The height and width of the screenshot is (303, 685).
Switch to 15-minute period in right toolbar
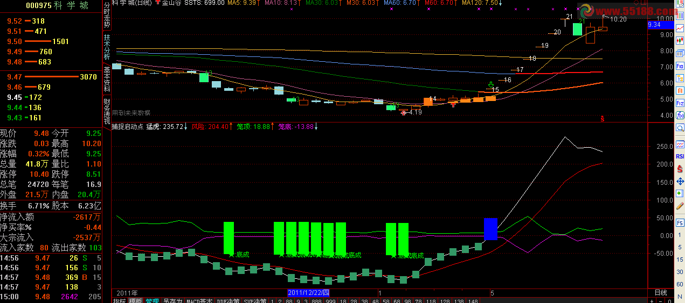pyautogui.click(x=680, y=259)
